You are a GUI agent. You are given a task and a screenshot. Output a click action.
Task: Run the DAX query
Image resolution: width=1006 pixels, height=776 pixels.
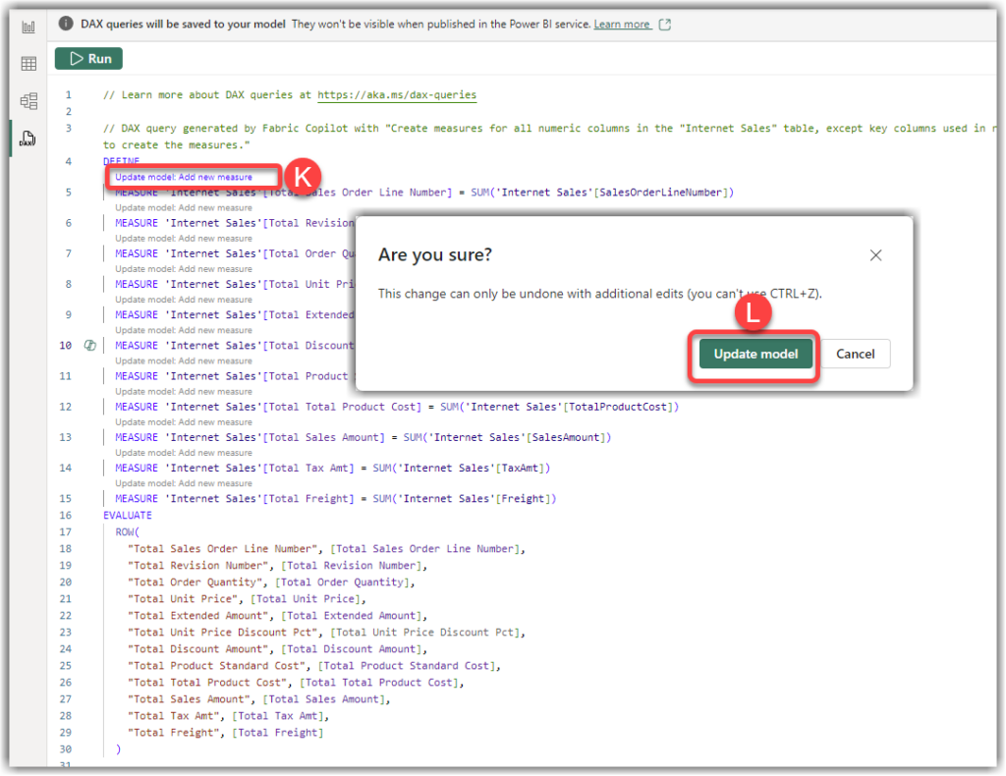click(88, 58)
